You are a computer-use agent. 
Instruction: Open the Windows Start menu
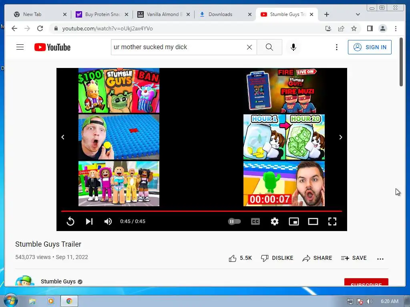(10, 301)
